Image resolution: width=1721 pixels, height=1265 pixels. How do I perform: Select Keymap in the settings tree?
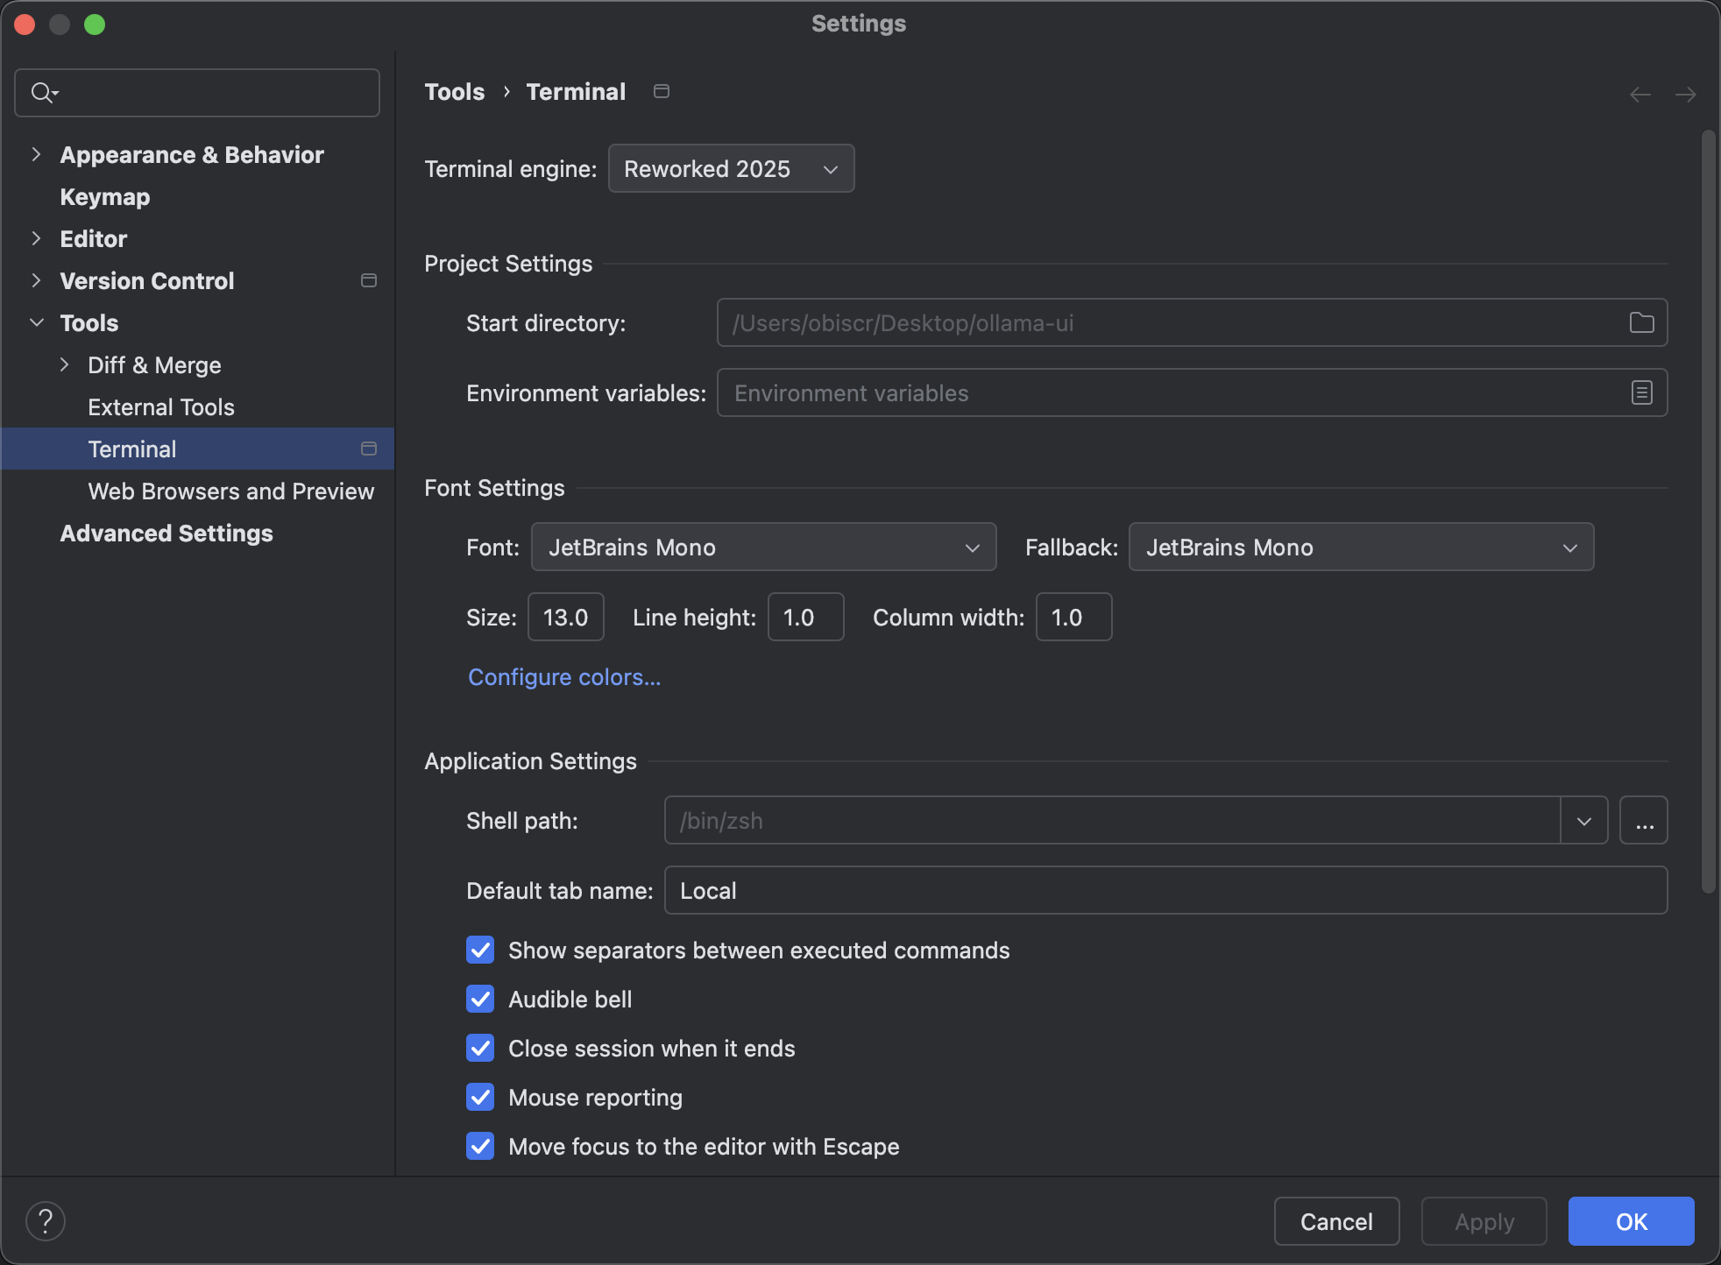tap(105, 196)
